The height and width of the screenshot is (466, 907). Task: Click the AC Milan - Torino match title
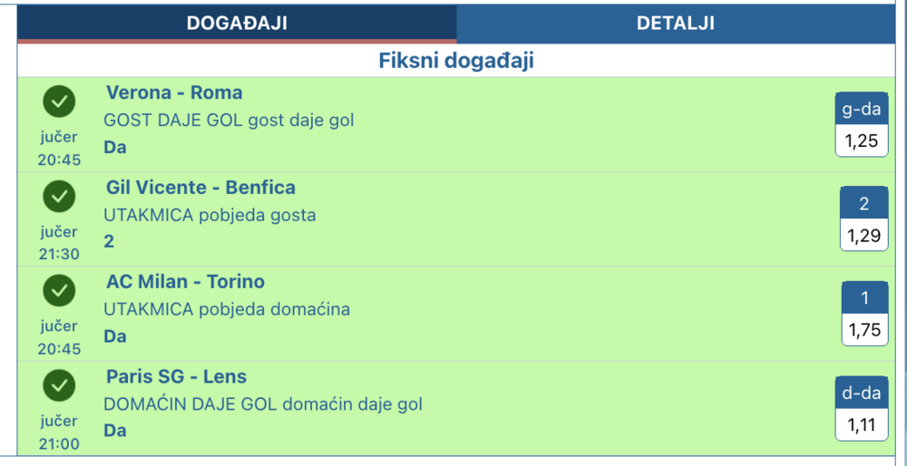click(185, 282)
